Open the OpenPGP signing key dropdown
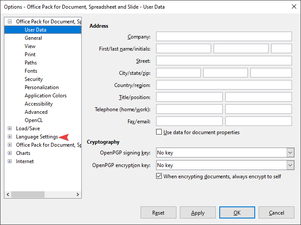Image resolution: width=301 pixels, height=225 pixels. point(290,153)
